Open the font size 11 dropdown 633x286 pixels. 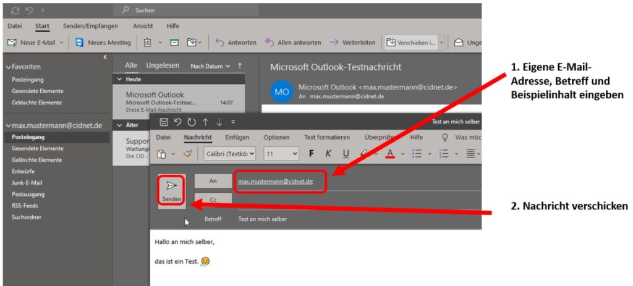coord(281,154)
